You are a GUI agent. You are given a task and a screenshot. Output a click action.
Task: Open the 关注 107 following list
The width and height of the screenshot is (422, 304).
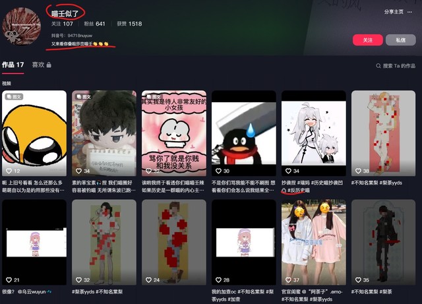point(62,24)
